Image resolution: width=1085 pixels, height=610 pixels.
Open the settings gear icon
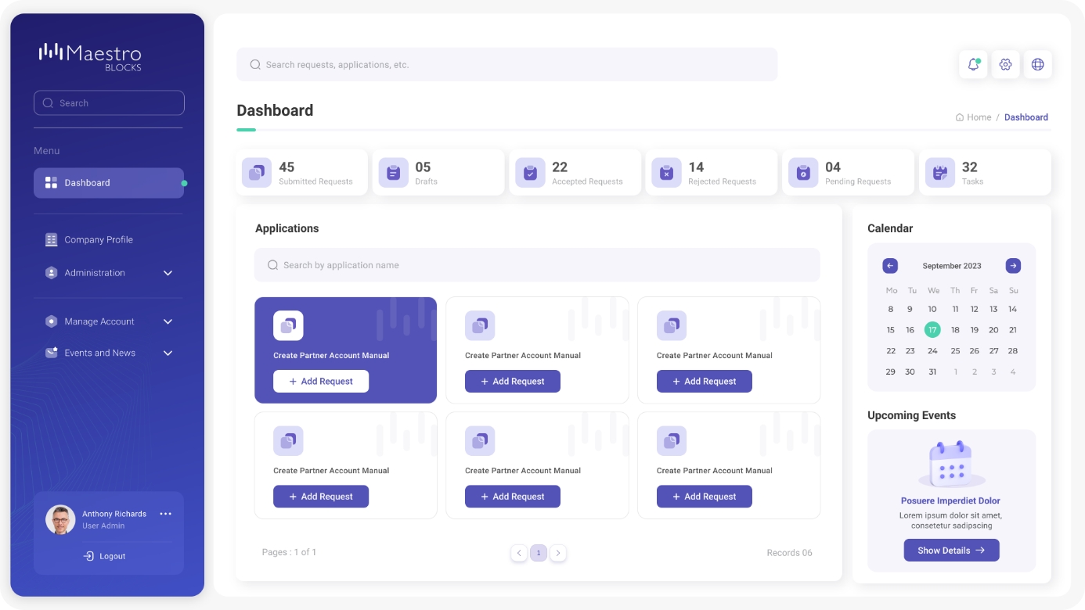pyautogui.click(x=1005, y=64)
